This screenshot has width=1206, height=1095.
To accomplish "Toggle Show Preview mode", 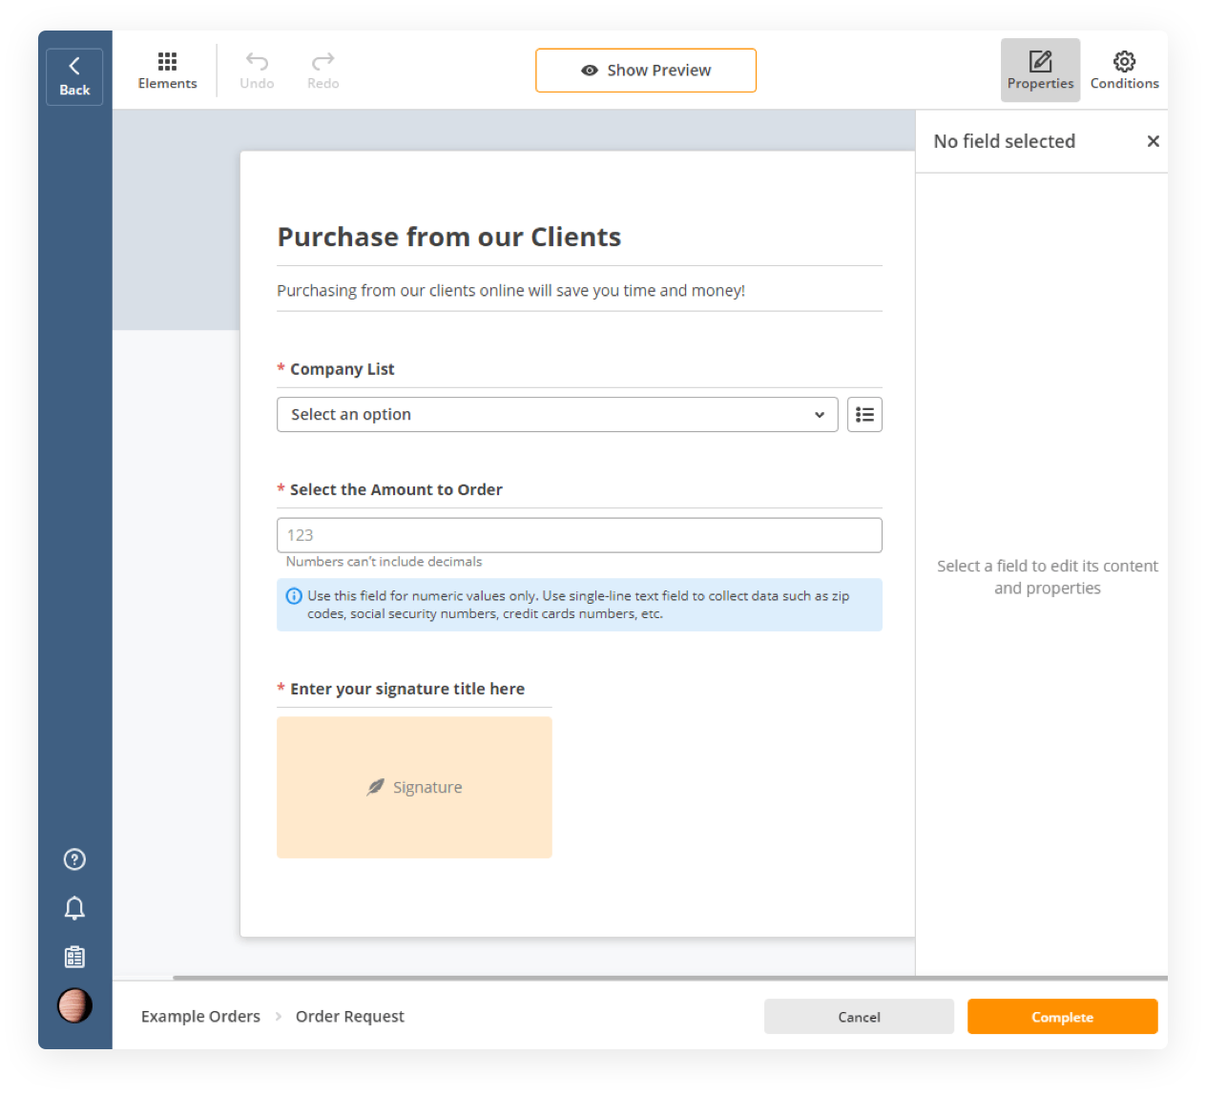I will pyautogui.click(x=646, y=71).
